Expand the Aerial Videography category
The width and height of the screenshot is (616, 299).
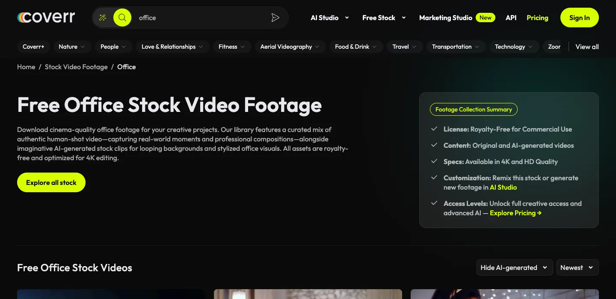point(290,47)
